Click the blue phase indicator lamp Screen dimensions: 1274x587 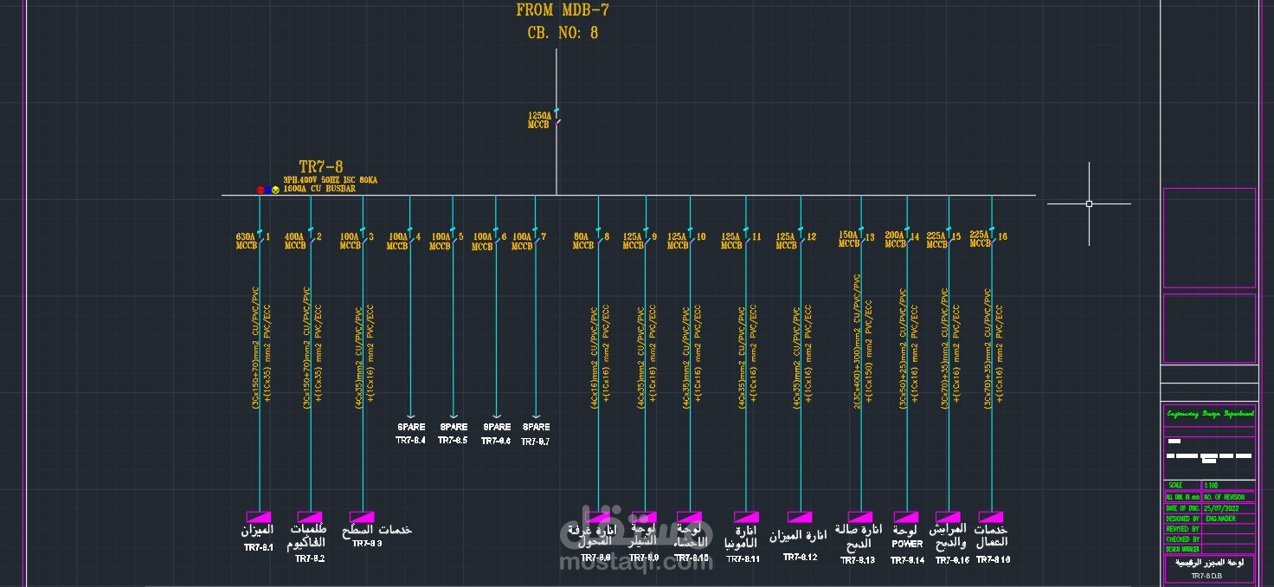[x=267, y=190]
